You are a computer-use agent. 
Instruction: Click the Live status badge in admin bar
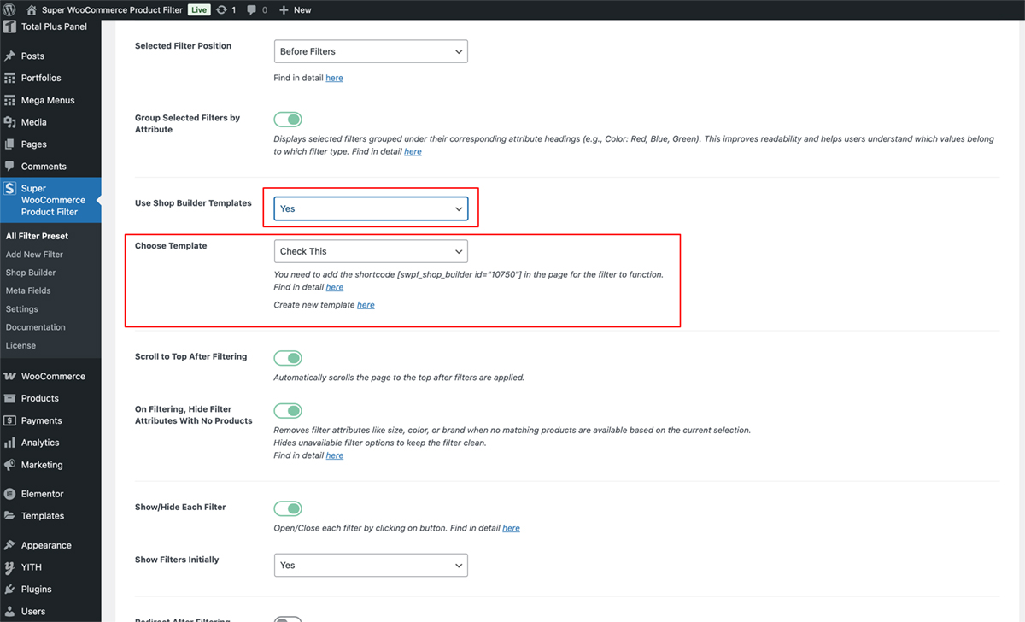coord(199,10)
